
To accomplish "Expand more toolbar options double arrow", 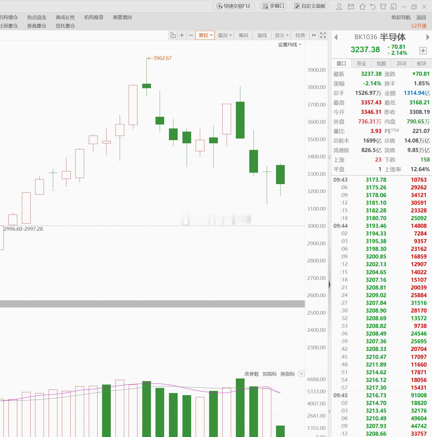I will (x=314, y=35).
